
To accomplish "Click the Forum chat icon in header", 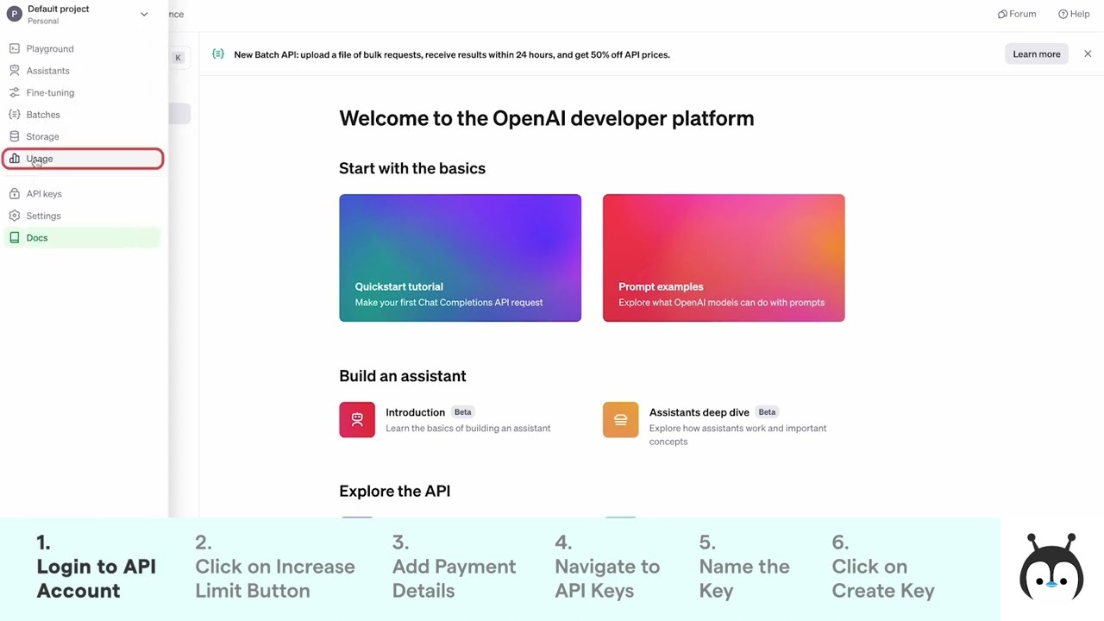I will (x=1002, y=14).
